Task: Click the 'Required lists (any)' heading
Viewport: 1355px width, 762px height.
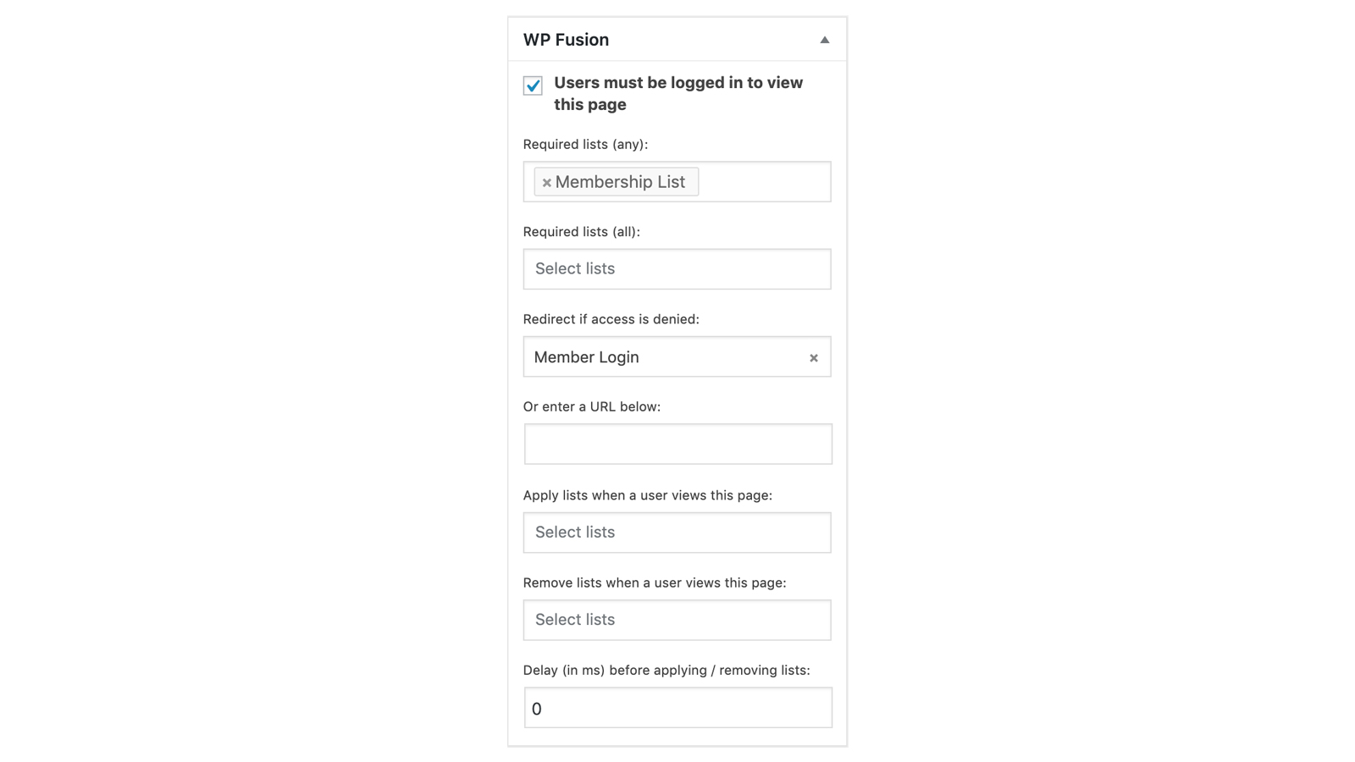Action: point(586,144)
